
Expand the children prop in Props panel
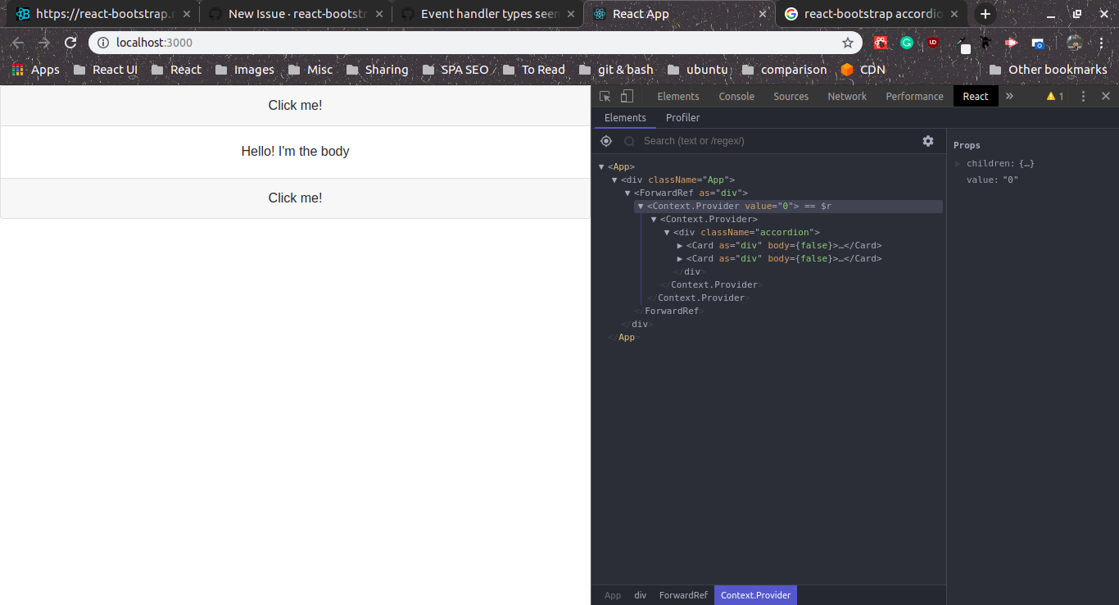click(958, 163)
